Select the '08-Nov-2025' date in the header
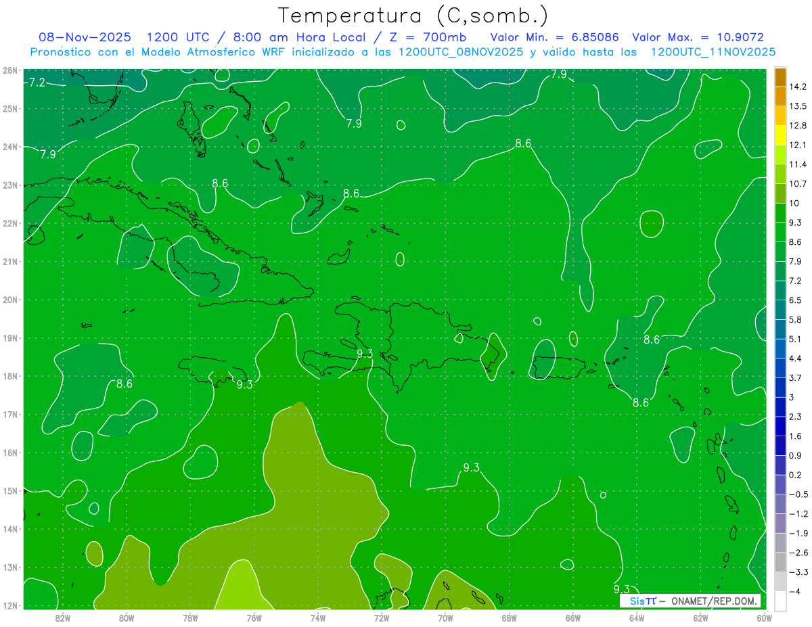The width and height of the screenshot is (812, 627). [85, 37]
